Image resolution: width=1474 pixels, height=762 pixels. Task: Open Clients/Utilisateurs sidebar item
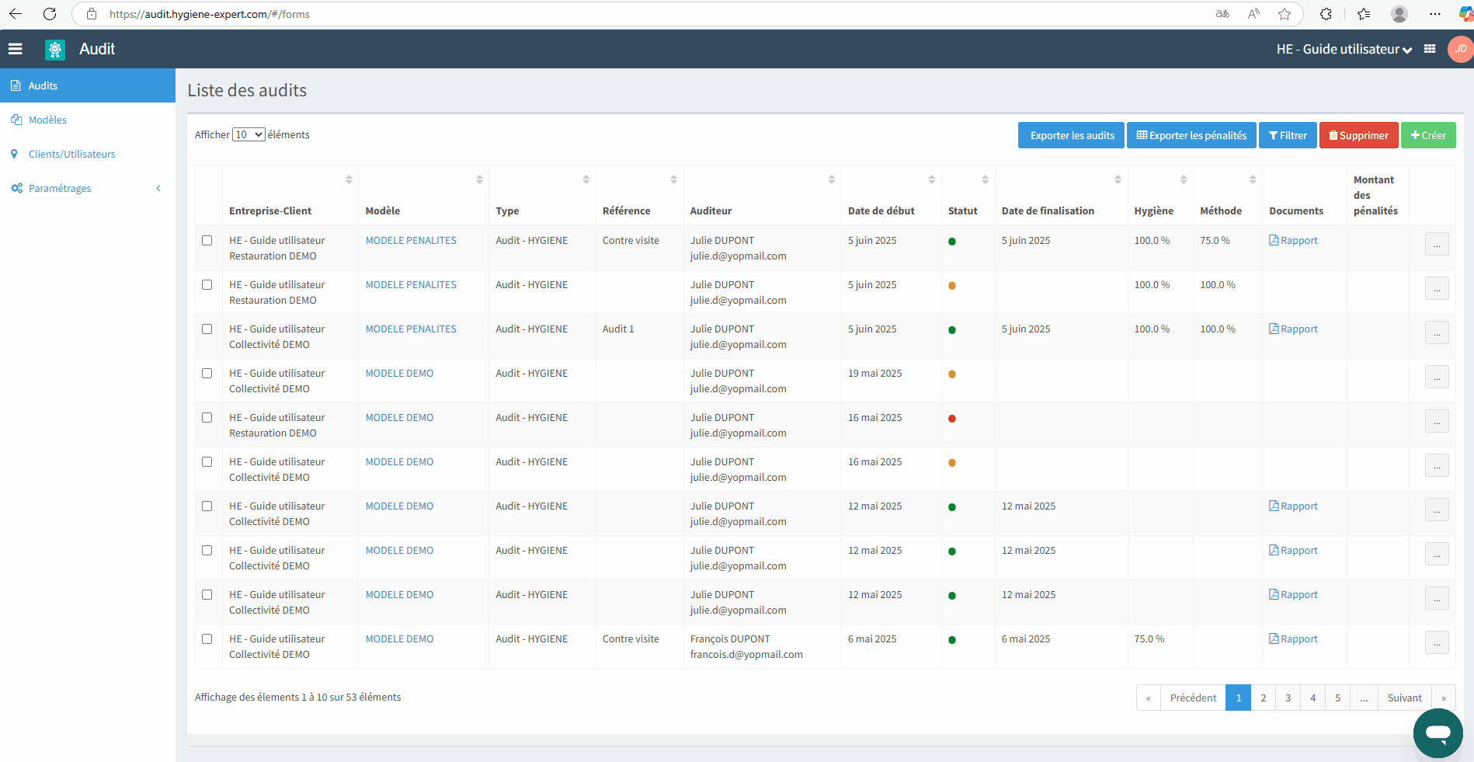(x=88, y=154)
